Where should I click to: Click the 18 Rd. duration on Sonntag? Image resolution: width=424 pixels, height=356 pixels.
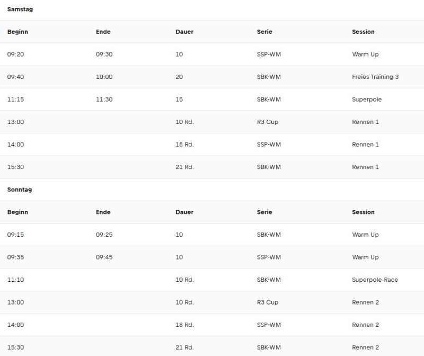click(184, 325)
